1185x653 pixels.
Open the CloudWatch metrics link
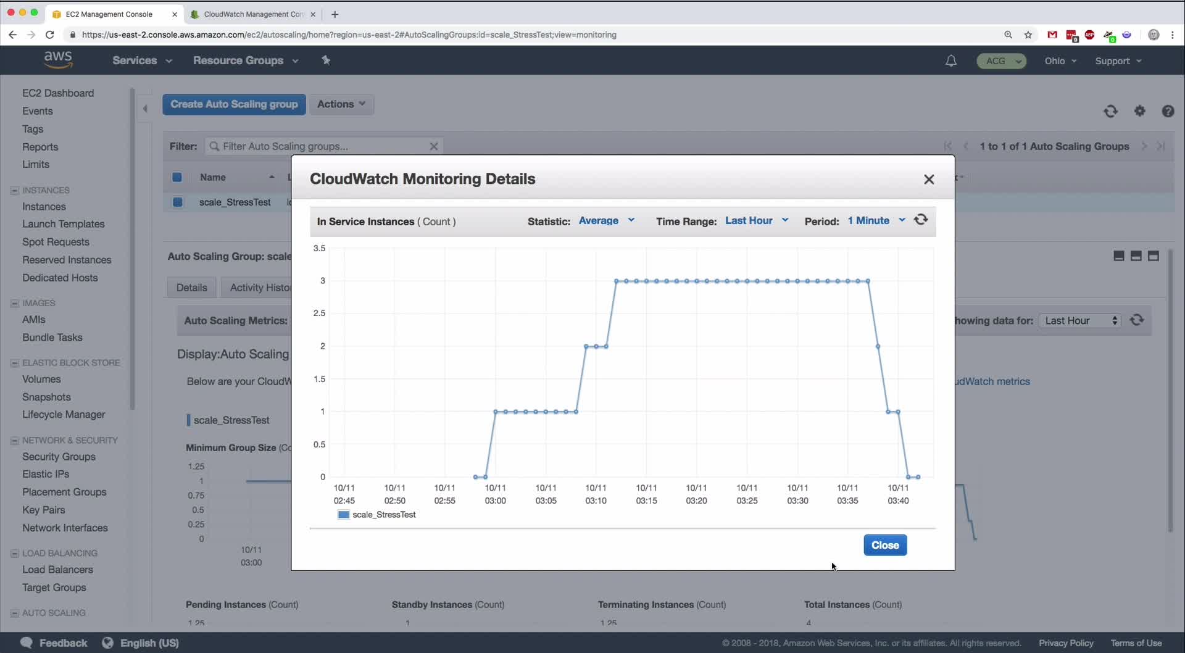992,381
